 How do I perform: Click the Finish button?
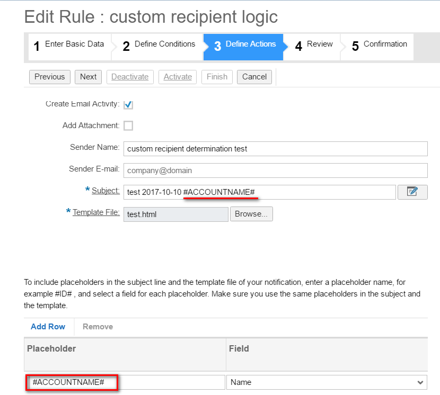tap(217, 77)
